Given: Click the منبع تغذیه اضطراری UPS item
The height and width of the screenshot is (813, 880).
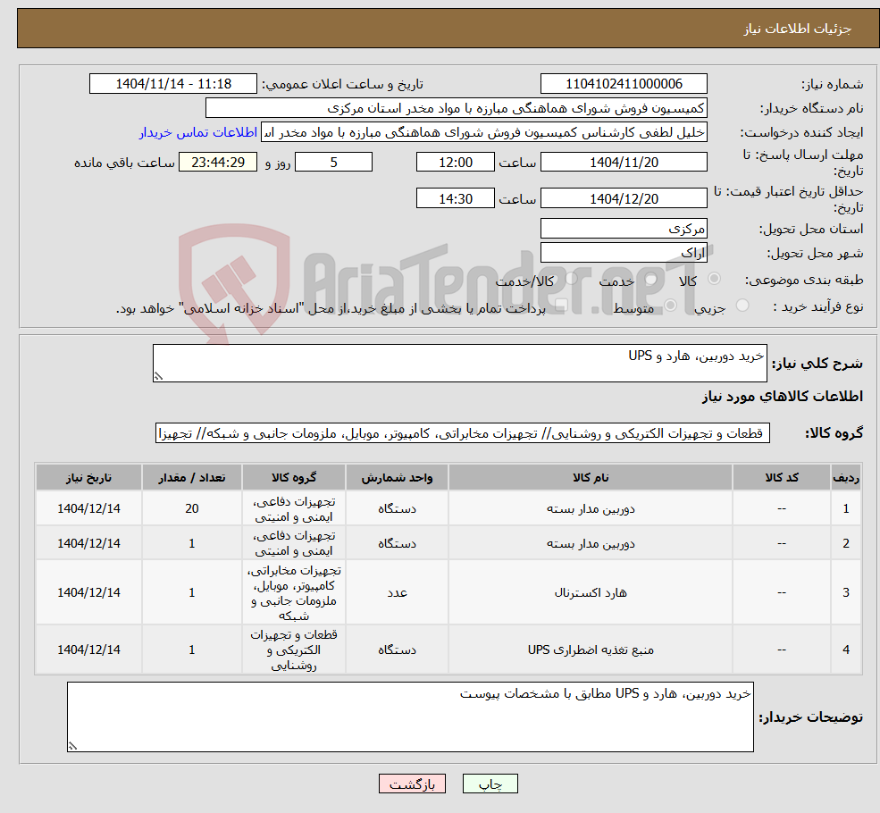Looking at the screenshot, I should [x=591, y=650].
